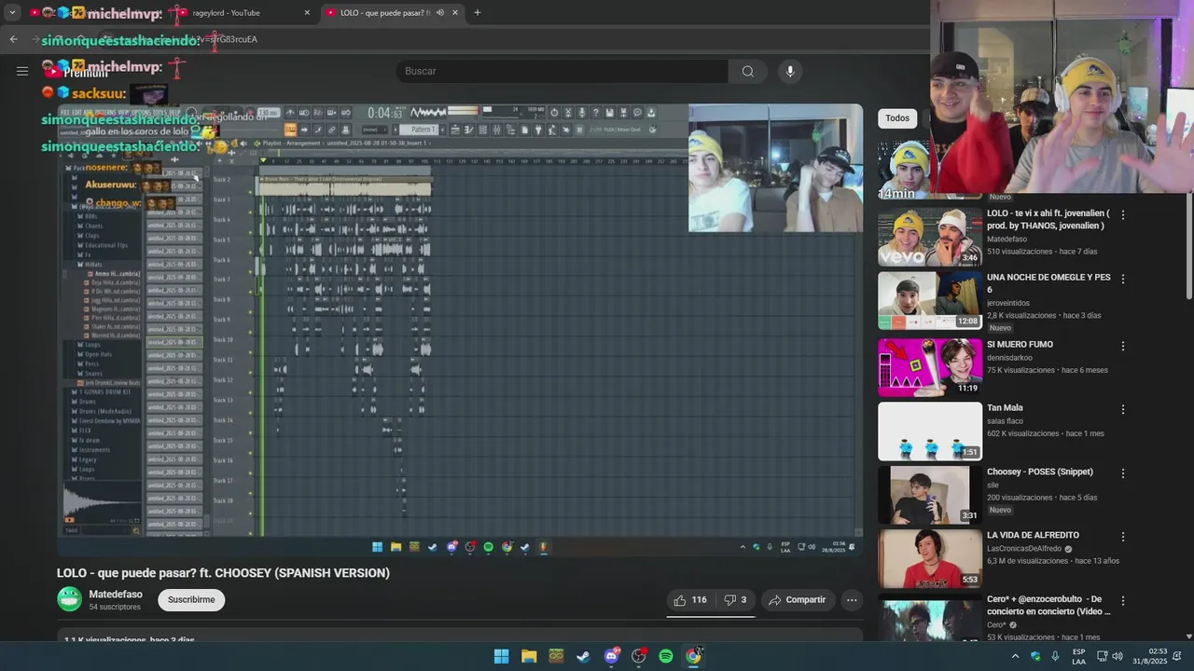Viewport: 1194px width, 671px height.
Task: Select the Todos filter chip
Action: pyautogui.click(x=897, y=118)
